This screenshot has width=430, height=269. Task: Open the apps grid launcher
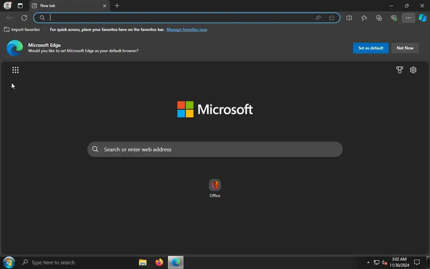click(15, 70)
